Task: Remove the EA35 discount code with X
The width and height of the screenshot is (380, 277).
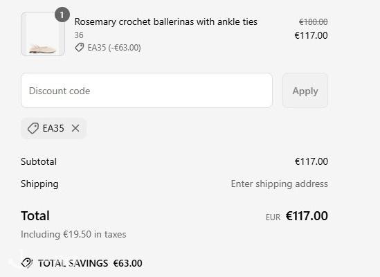Action: [75, 128]
